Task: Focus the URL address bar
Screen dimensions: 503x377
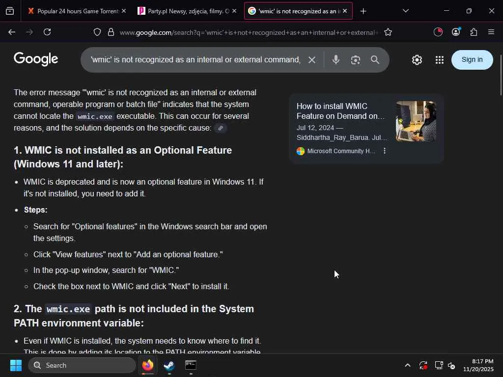Action: point(249,32)
